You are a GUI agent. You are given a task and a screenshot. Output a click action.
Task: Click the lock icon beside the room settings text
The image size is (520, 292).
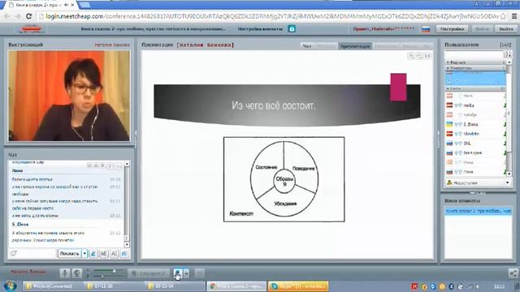292,29
